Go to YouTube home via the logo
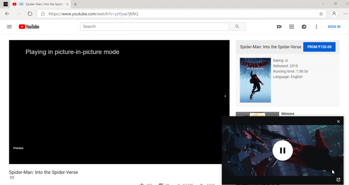Viewport: 349px width, 185px height. pyautogui.click(x=29, y=26)
